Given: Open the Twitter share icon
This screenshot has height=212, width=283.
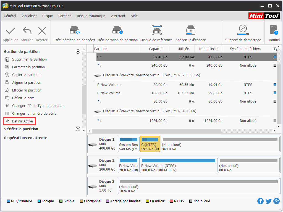Looking at the screenshot, I should 268,201.
